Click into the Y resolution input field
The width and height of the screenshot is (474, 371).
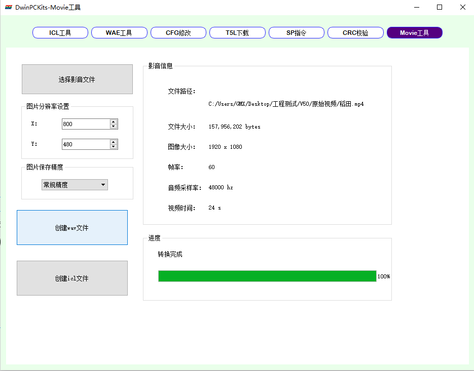(85, 144)
